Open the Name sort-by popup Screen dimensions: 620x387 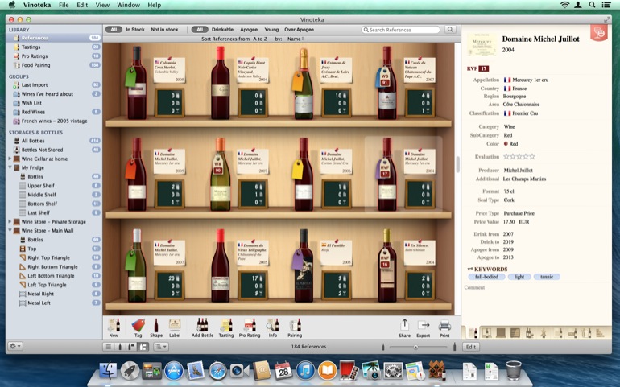296,39
